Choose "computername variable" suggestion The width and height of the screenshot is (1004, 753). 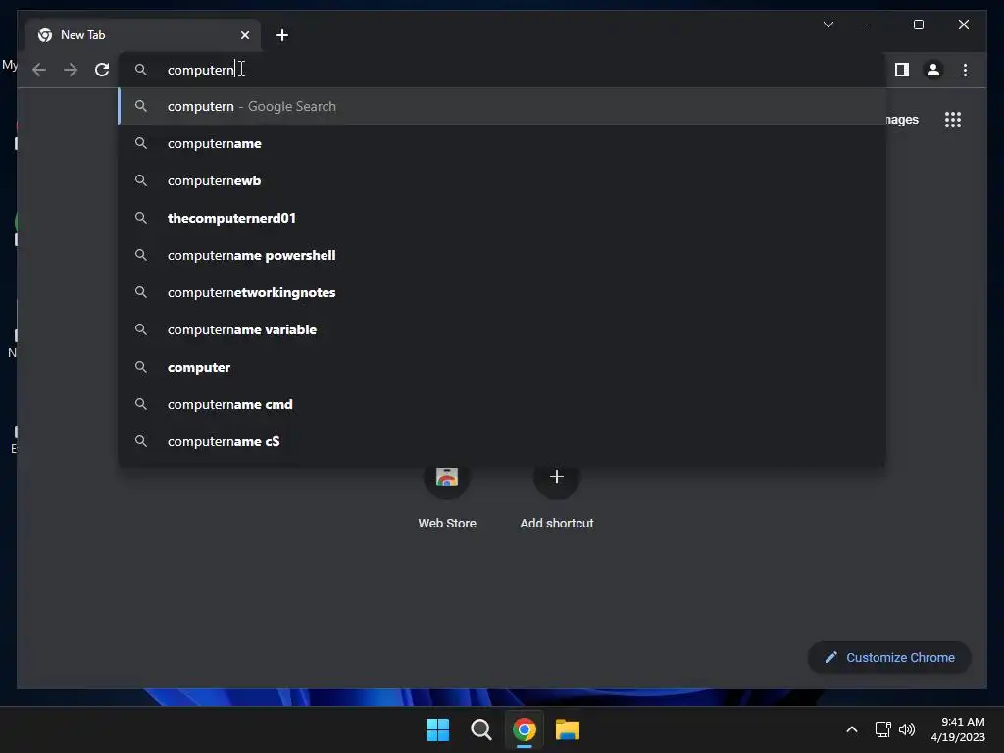coord(502,329)
